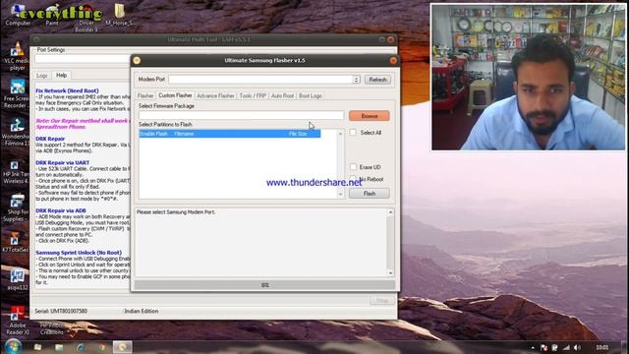Image resolution: width=629 pixels, height=354 pixels.
Task: Toggle the Select All checkbox
Action: (353, 133)
